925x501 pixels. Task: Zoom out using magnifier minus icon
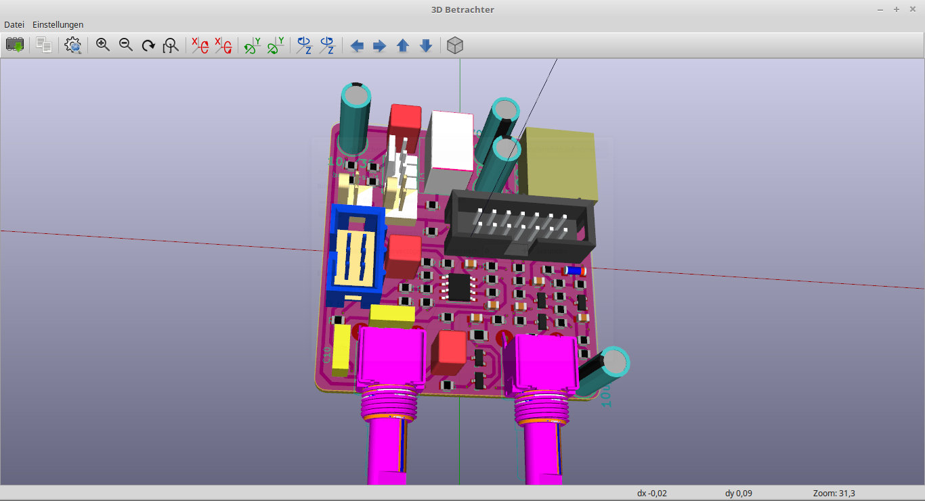(x=126, y=45)
